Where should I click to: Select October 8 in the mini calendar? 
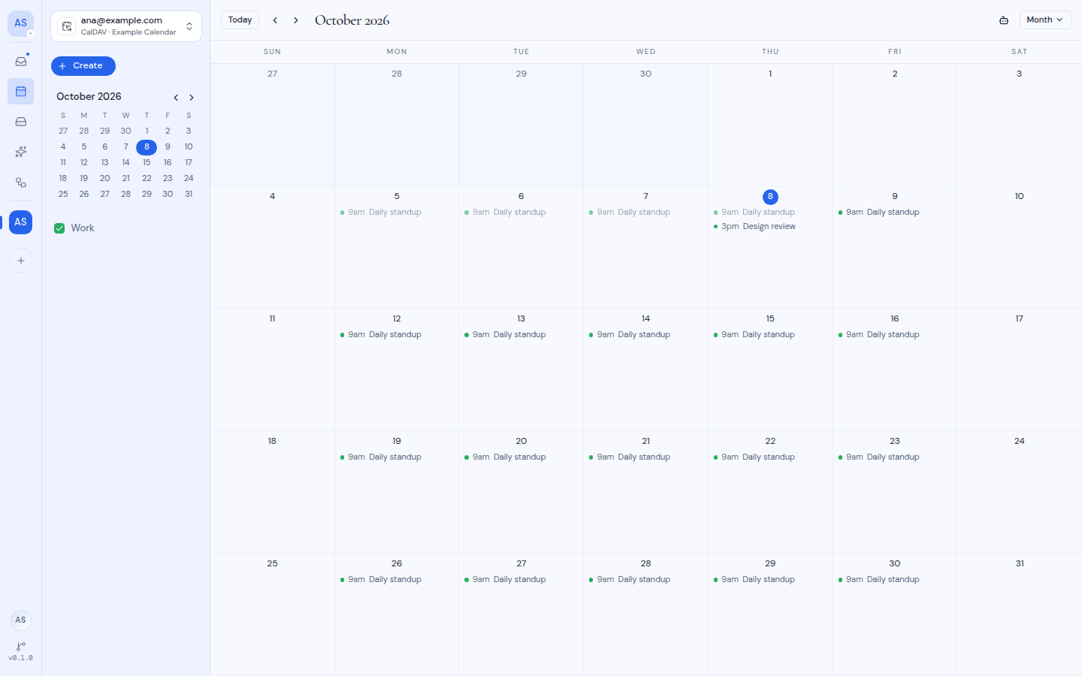[x=147, y=147]
